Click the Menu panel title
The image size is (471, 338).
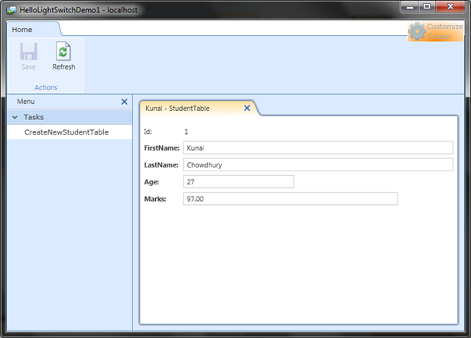26,102
